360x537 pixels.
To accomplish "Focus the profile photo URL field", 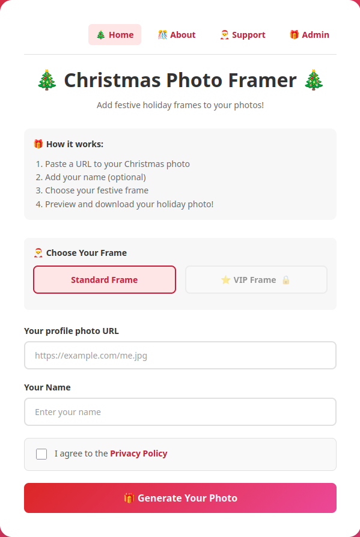I will [180, 356].
